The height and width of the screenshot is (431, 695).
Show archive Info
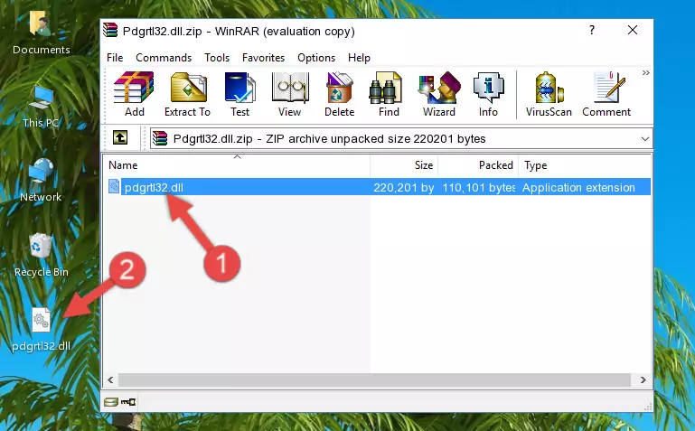[x=488, y=94]
